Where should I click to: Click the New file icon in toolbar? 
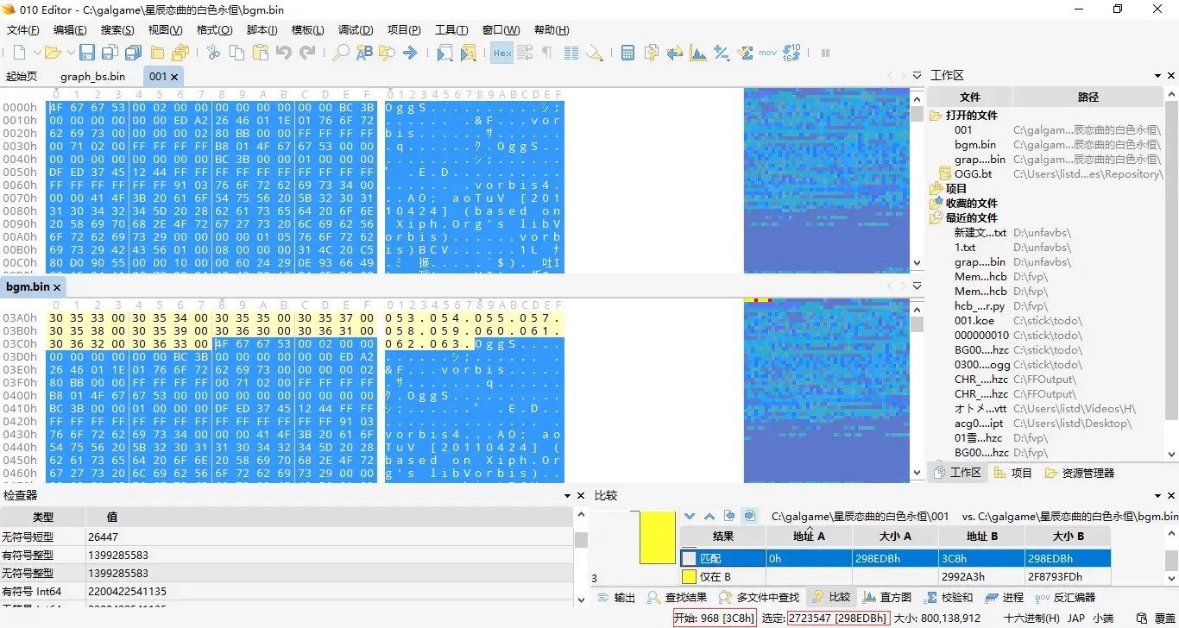[x=19, y=53]
